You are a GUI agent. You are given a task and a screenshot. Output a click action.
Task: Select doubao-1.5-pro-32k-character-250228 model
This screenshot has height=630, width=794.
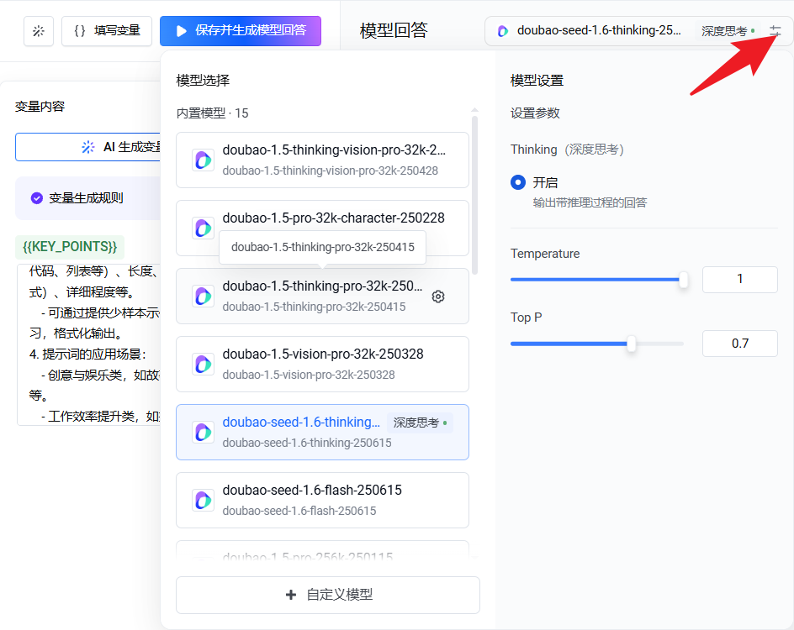pos(323,228)
